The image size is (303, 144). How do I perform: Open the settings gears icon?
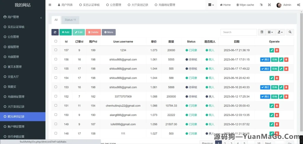(x=298, y=5)
